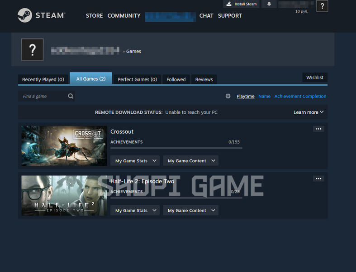Expand Crossout My Game Stats dropdown
The height and width of the screenshot is (272, 356).
coord(135,160)
